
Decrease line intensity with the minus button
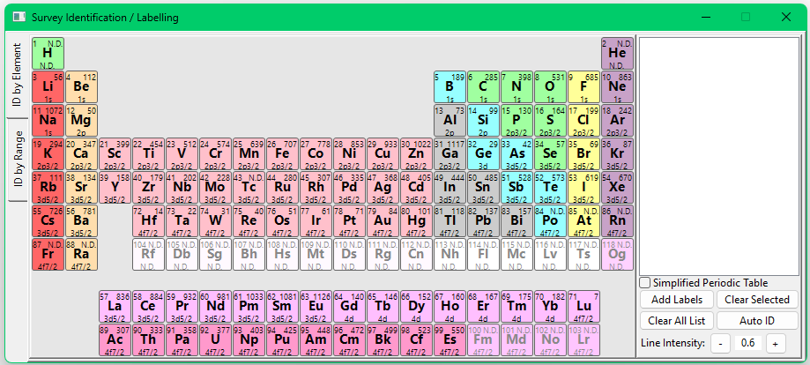(721, 343)
